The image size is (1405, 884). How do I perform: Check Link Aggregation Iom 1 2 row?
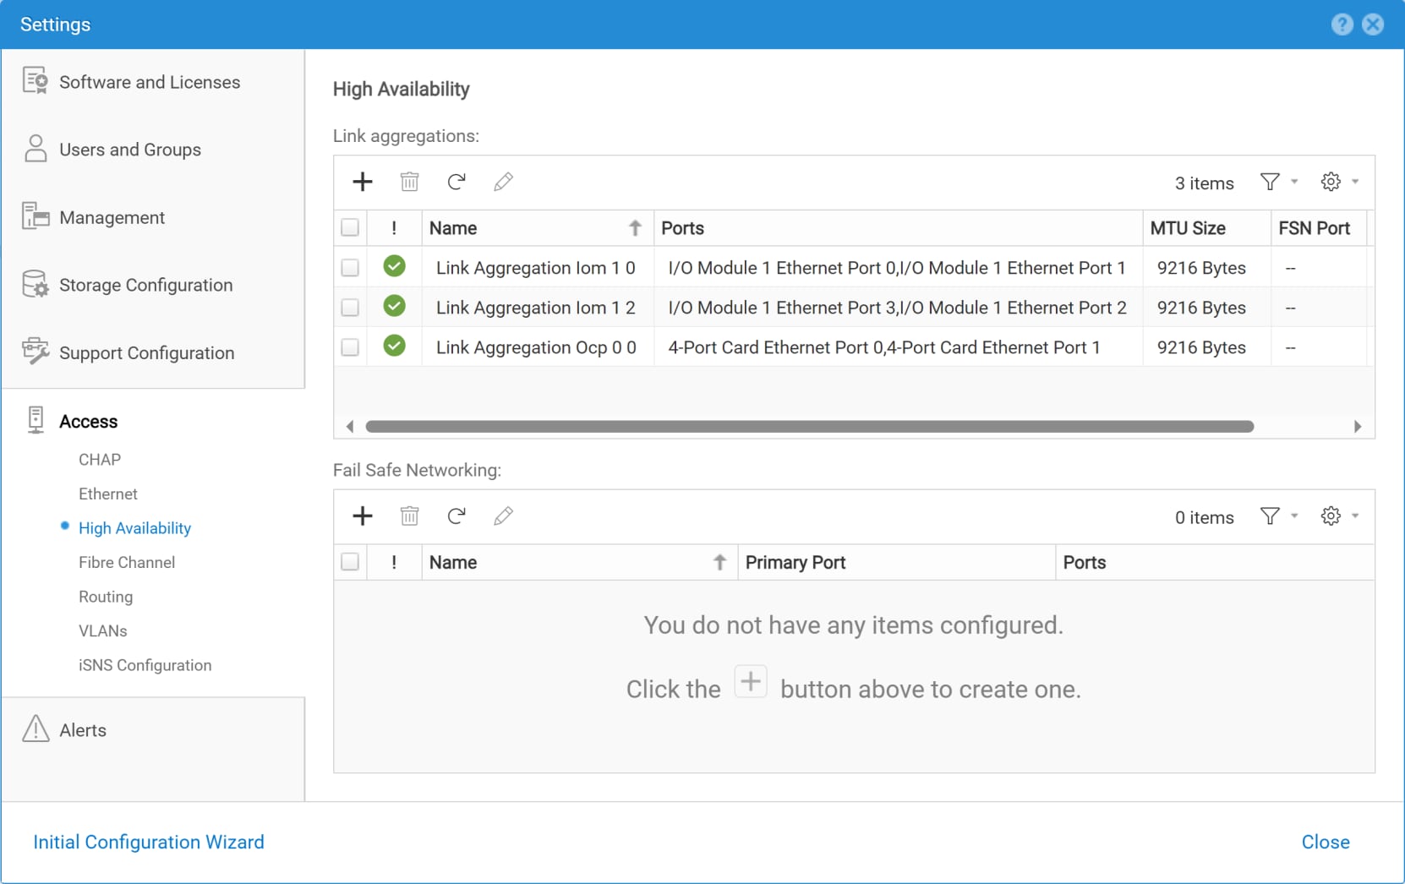click(x=350, y=308)
